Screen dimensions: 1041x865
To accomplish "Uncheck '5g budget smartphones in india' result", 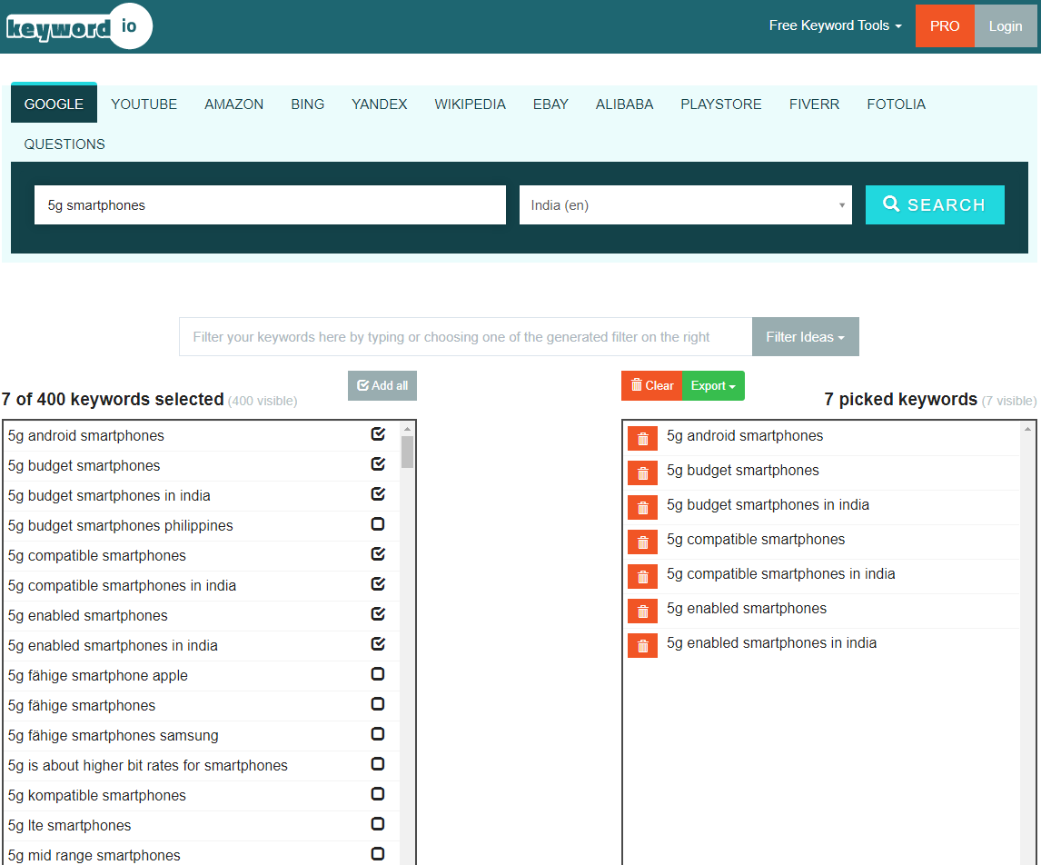I will point(378,494).
